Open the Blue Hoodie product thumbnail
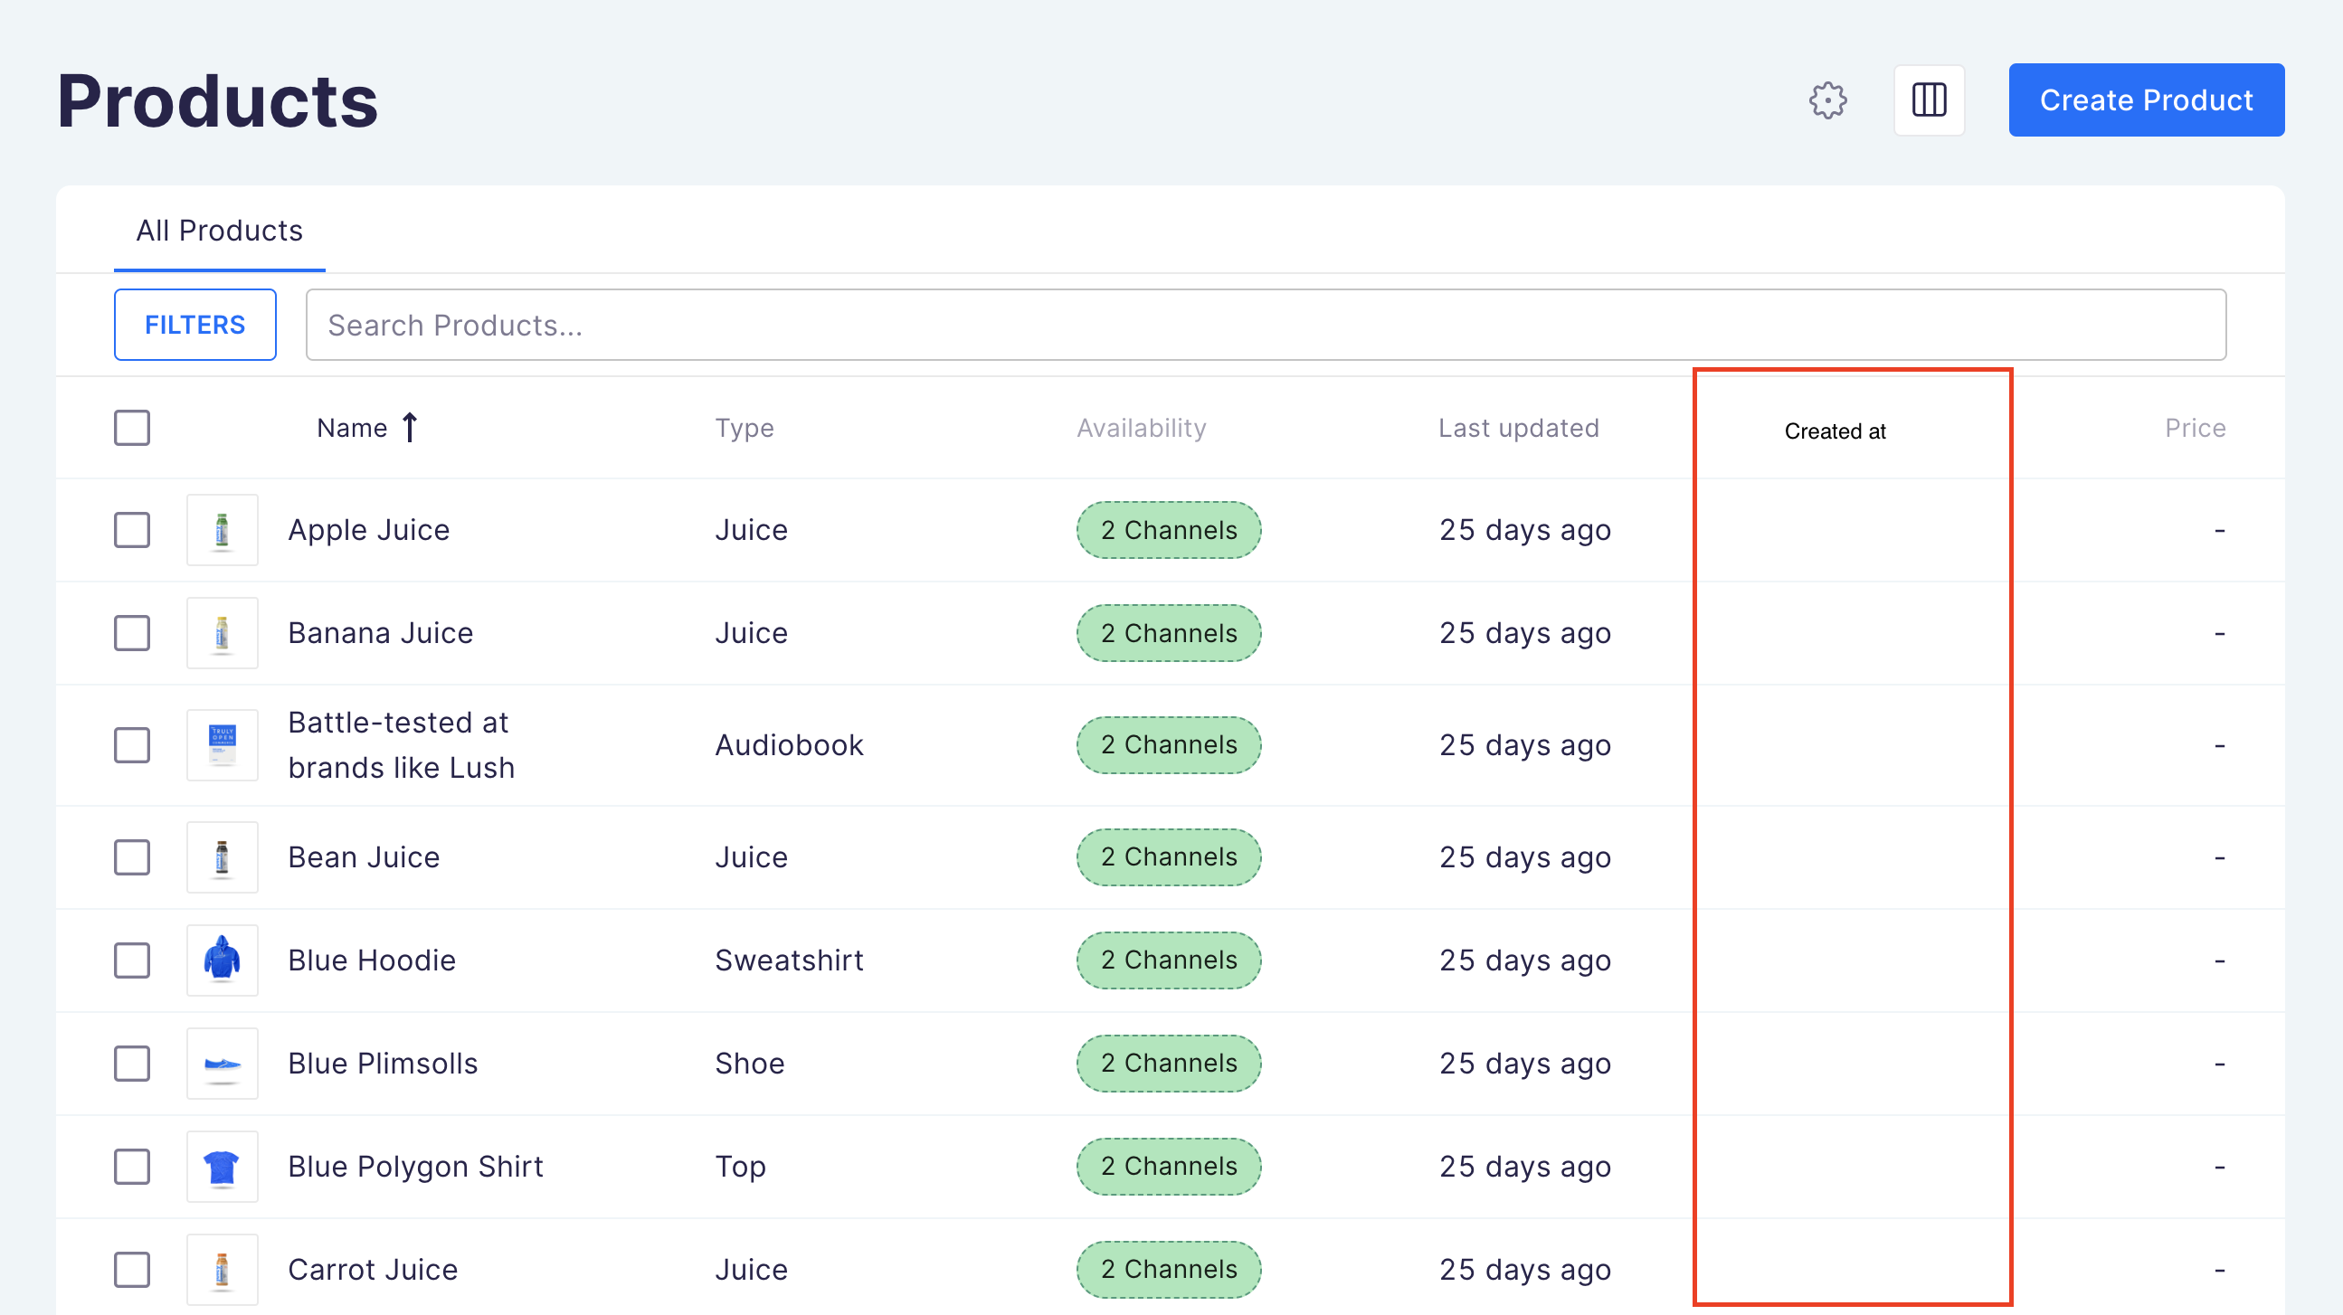This screenshot has width=2343, height=1315. [x=222, y=960]
